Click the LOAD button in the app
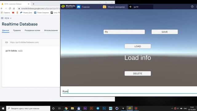 (x=138, y=46)
